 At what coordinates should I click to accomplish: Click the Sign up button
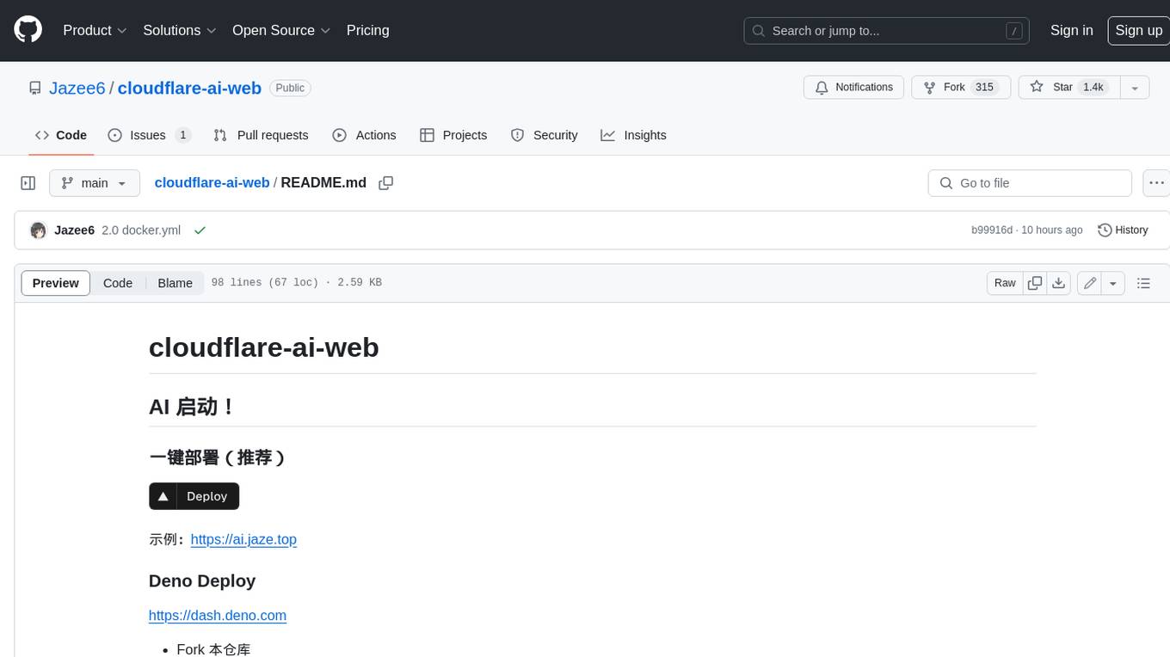(1138, 30)
